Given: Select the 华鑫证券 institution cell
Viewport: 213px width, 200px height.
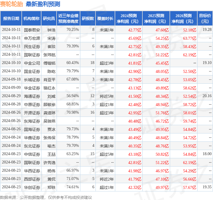Looking at the screenshot, I should [32, 138].
